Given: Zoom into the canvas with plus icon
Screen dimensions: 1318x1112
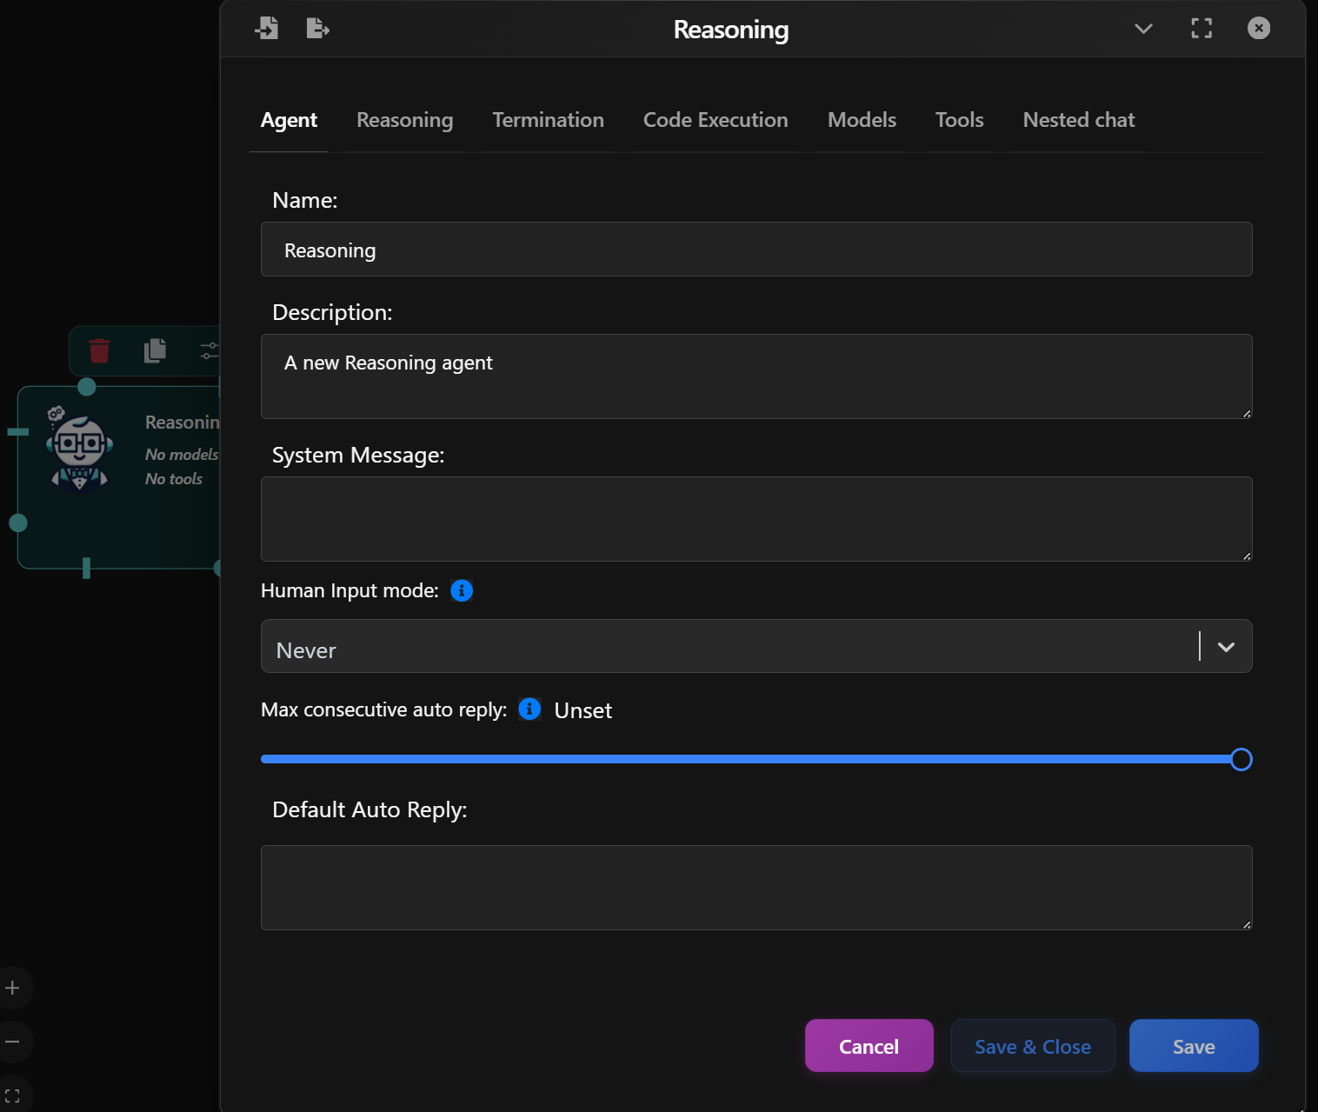Looking at the screenshot, I should pyautogui.click(x=13, y=987).
